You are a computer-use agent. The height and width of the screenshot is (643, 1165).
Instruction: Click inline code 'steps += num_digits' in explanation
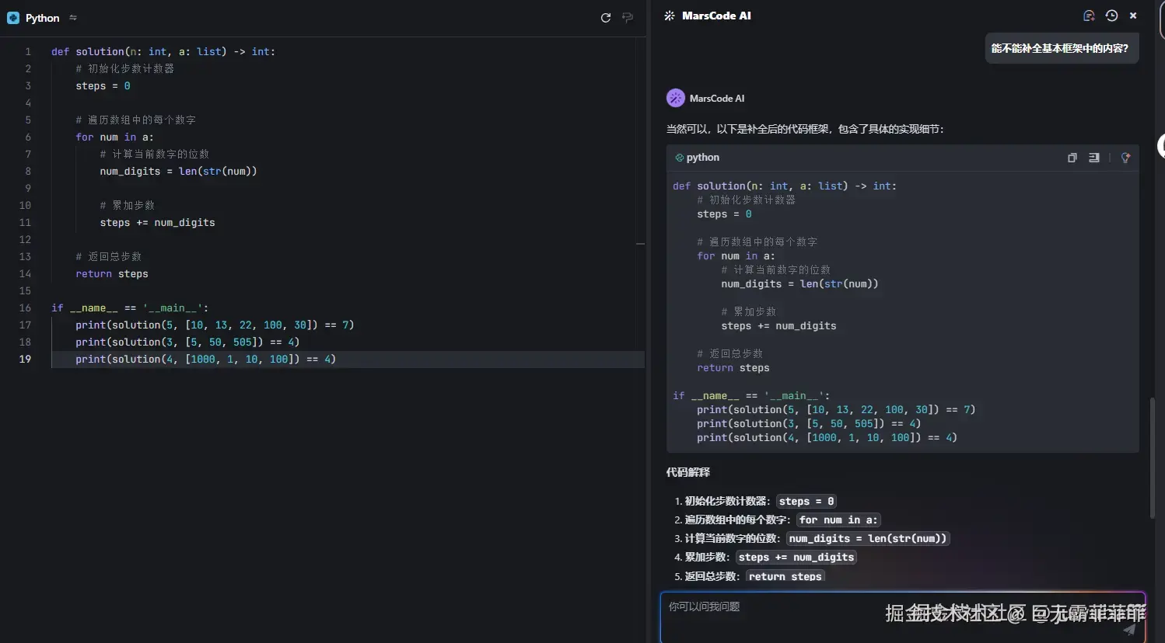tap(796, 557)
